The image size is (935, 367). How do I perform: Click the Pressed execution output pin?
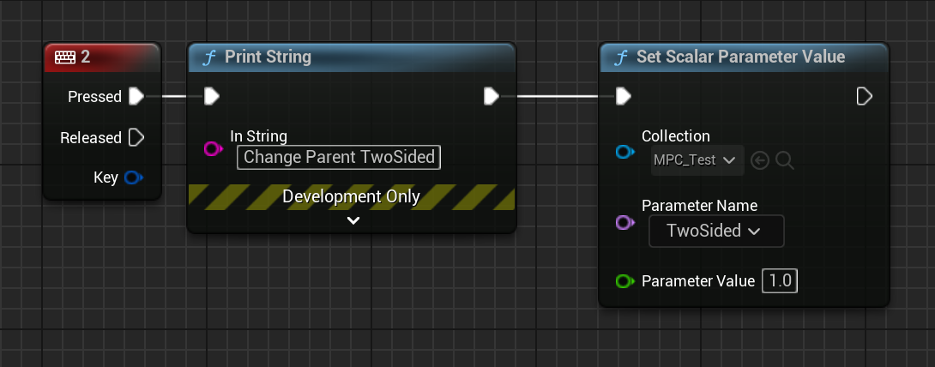pos(136,96)
